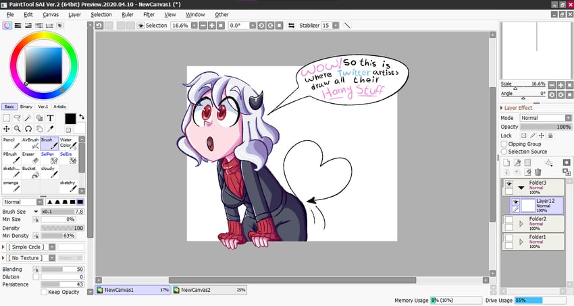This screenshot has width=574, height=306.
Task: Open the File menu
Action: click(10, 14)
